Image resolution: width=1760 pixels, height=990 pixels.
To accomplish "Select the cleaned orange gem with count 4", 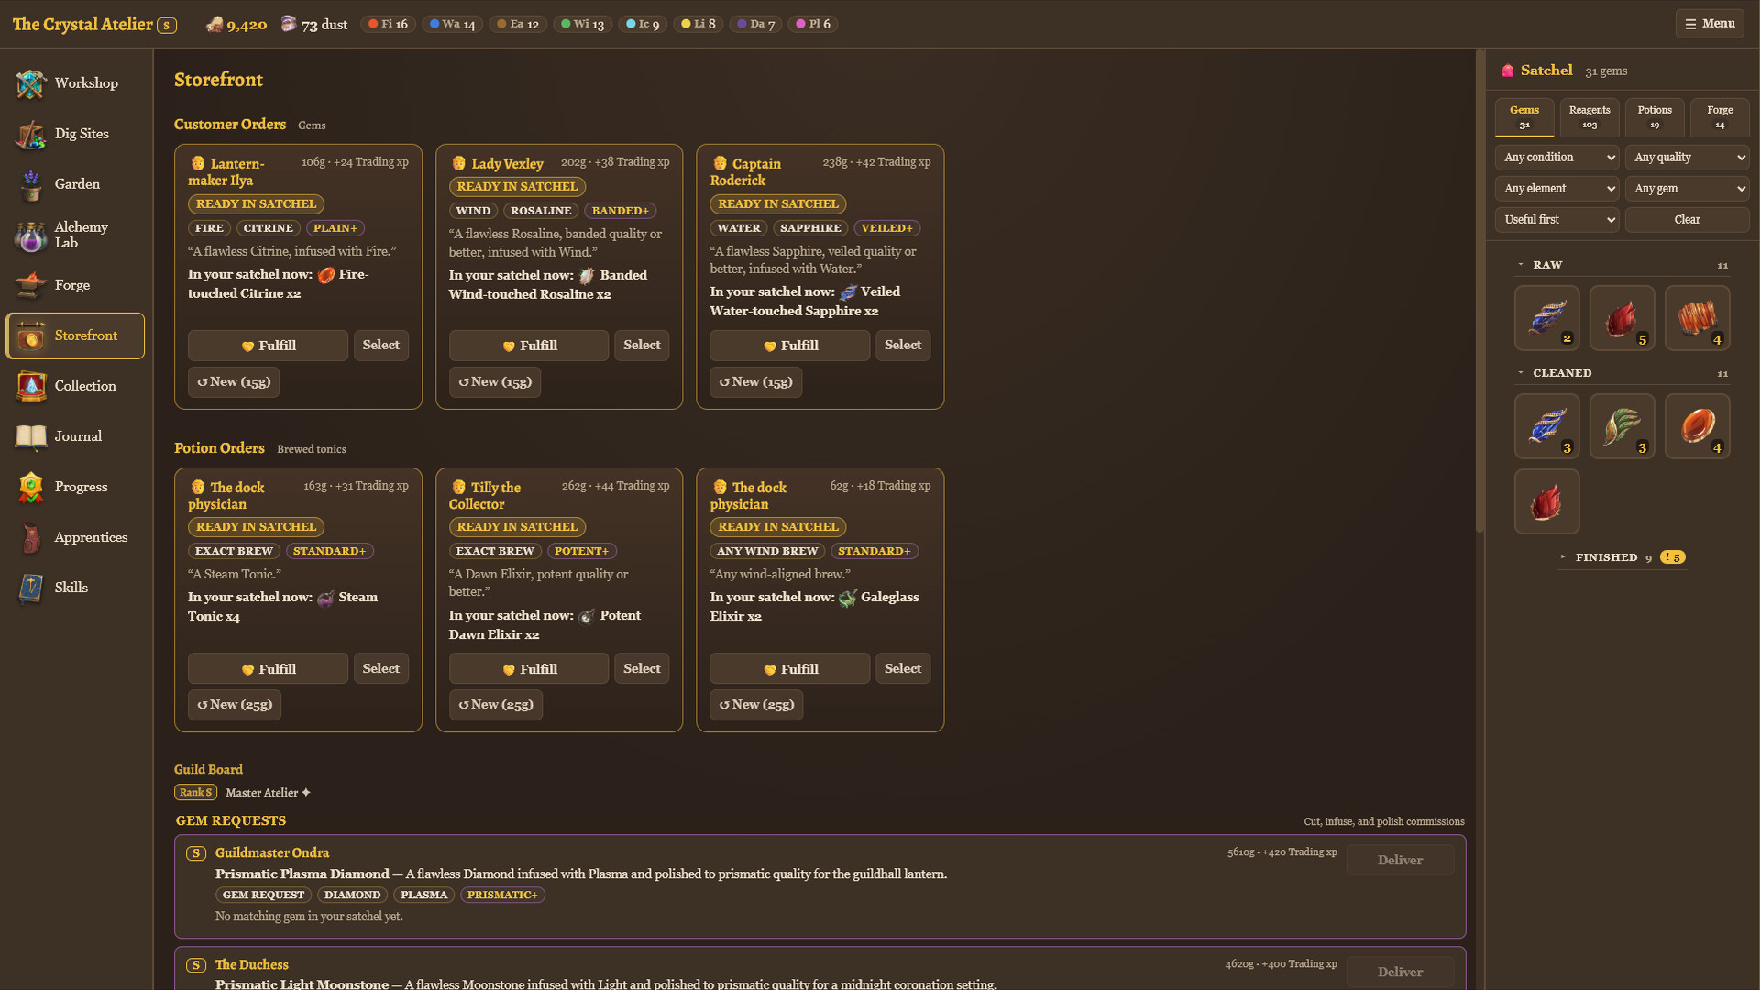I will point(1697,426).
